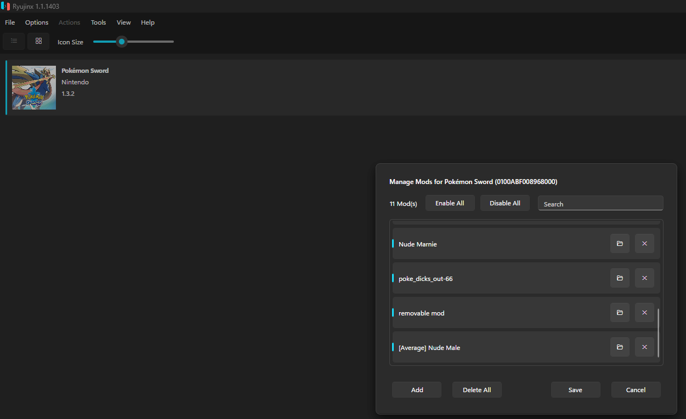Image resolution: width=686 pixels, height=419 pixels.
Task: Save the mod changes
Action: pos(575,390)
